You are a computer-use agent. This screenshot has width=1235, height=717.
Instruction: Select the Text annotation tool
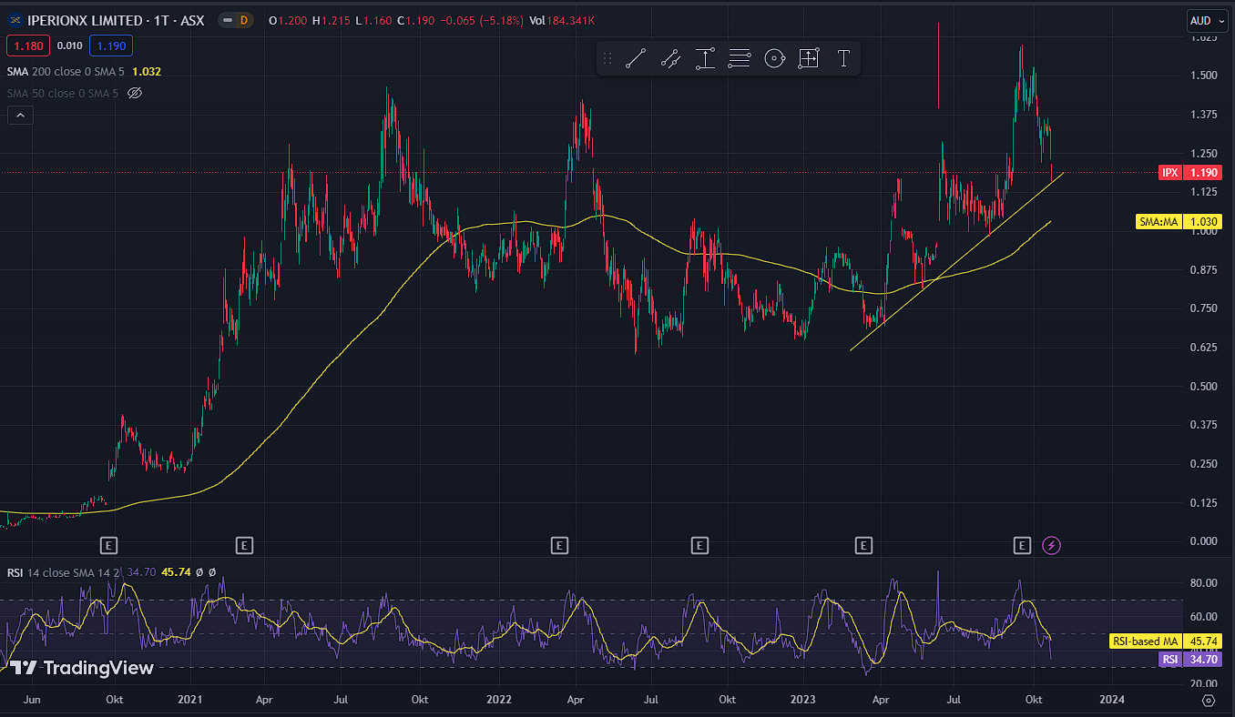843,59
